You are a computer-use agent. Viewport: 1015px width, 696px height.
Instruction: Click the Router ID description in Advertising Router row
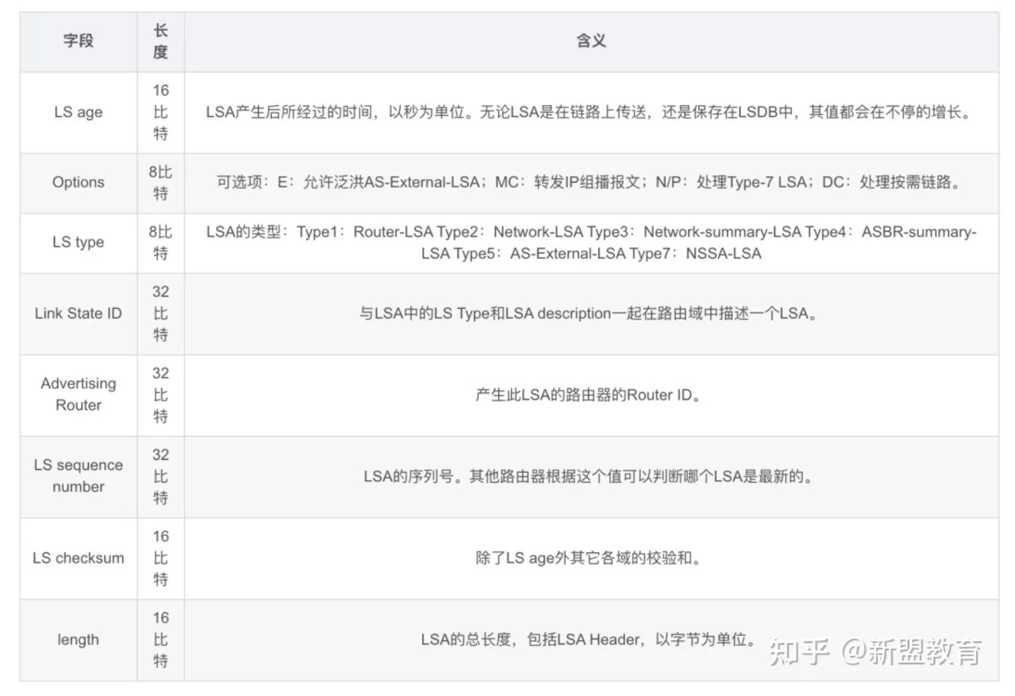point(588,395)
